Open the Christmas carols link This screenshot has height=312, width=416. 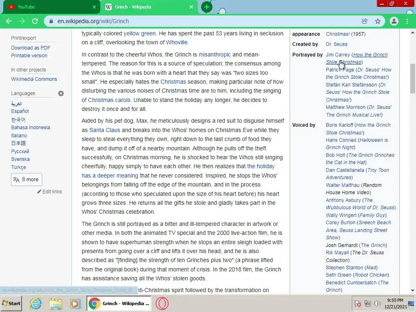tap(109, 100)
